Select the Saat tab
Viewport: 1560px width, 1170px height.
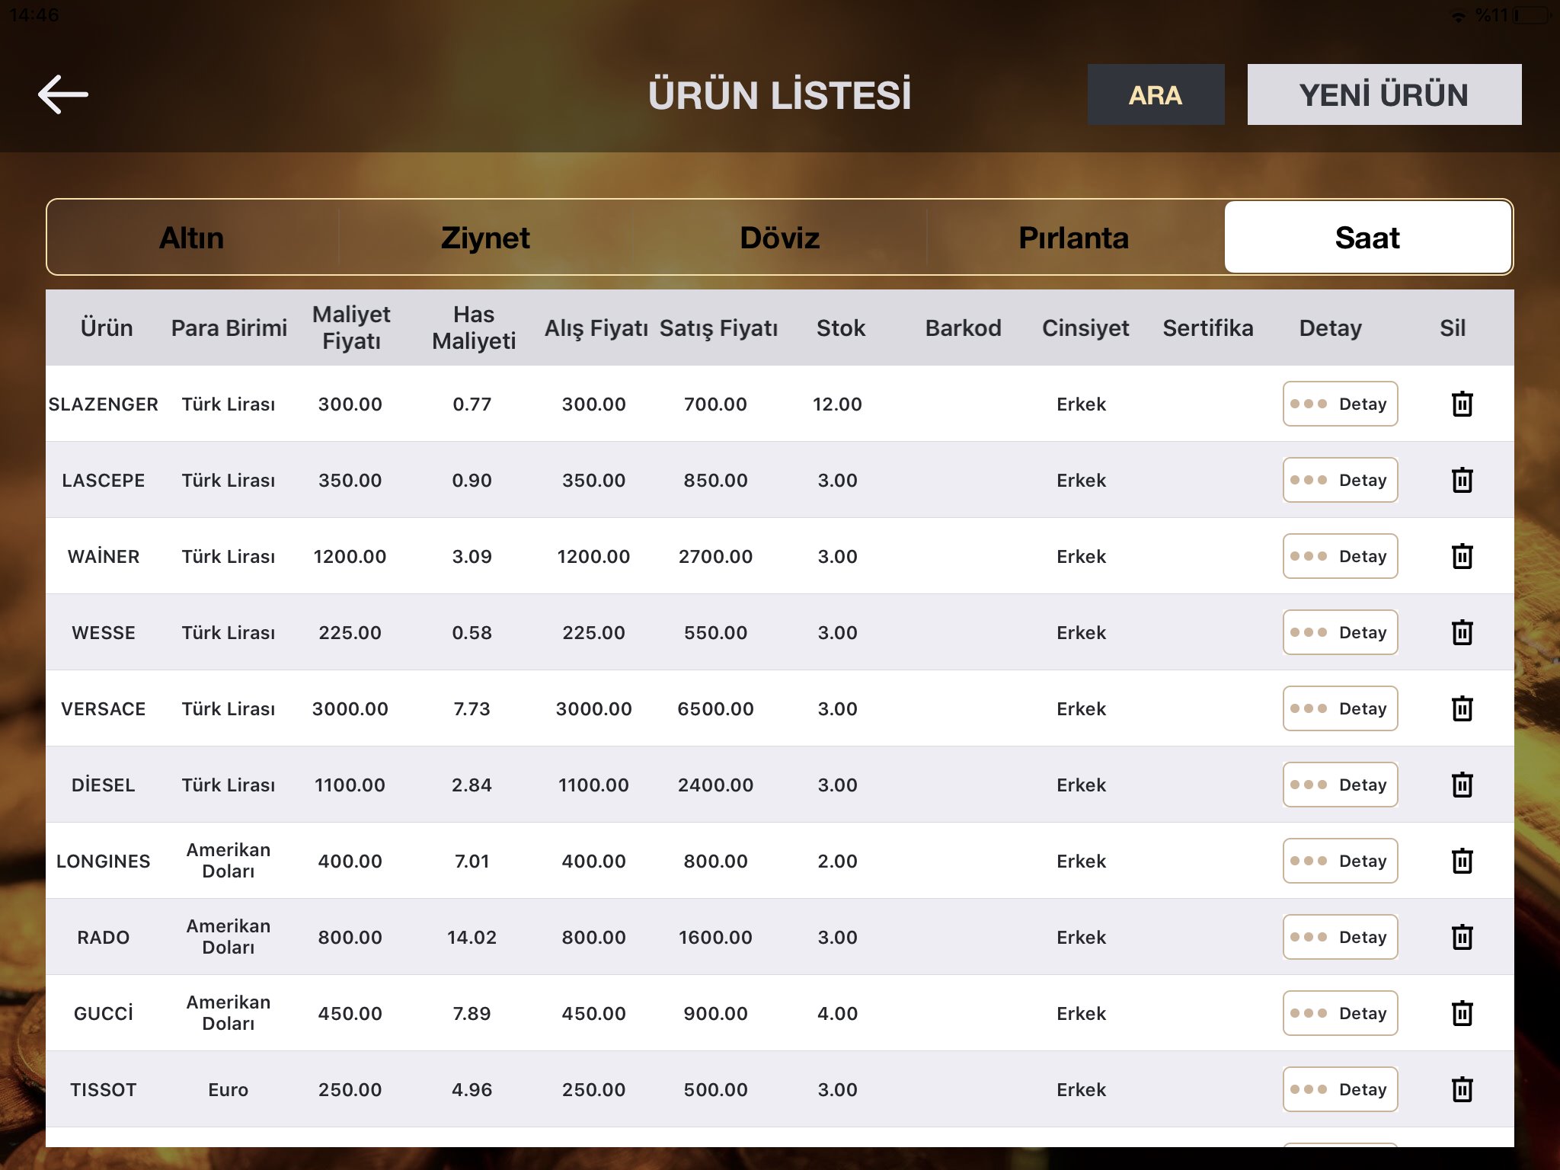pyautogui.click(x=1367, y=238)
